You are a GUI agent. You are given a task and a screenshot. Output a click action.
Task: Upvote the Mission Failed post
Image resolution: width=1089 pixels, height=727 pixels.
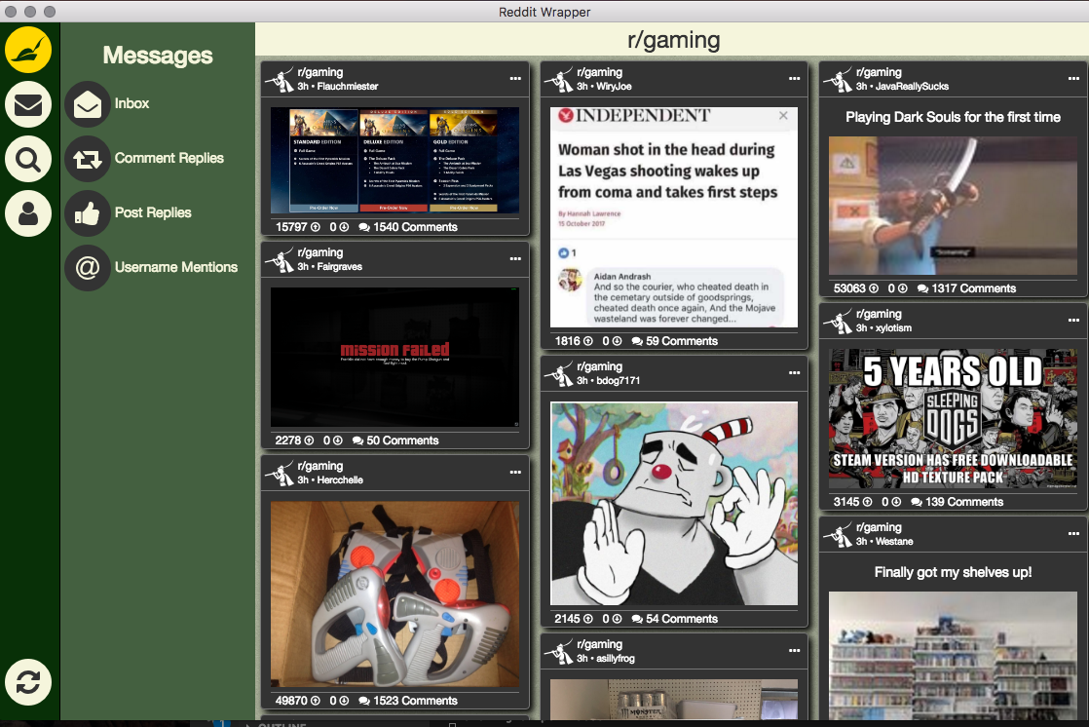point(309,440)
